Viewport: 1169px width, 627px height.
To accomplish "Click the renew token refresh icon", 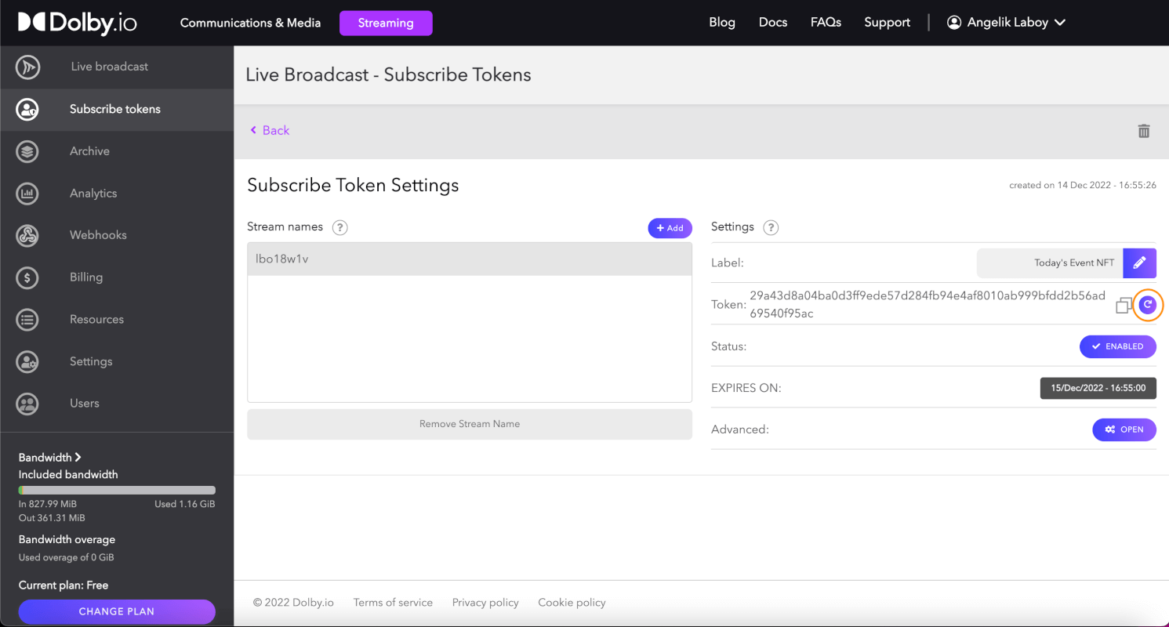I will 1148,305.
